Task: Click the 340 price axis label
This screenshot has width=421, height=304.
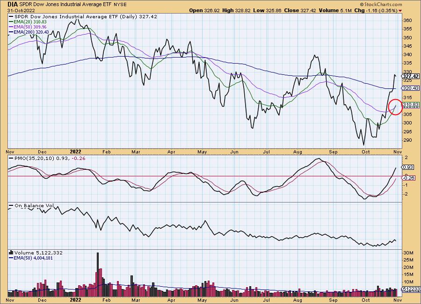Action: pyautogui.click(x=407, y=55)
